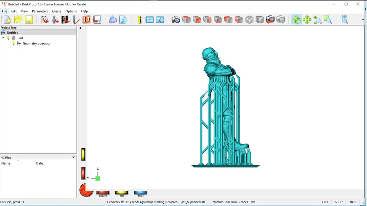Click the red circular rotation dial
Screen dimensions: 367x206
(x=85, y=190)
